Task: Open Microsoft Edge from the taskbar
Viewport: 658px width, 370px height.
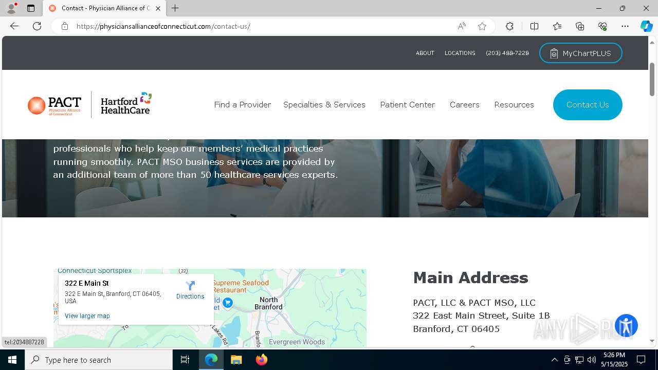Action: pyautogui.click(x=211, y=360)
